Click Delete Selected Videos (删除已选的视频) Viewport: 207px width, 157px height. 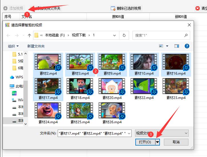126,8
